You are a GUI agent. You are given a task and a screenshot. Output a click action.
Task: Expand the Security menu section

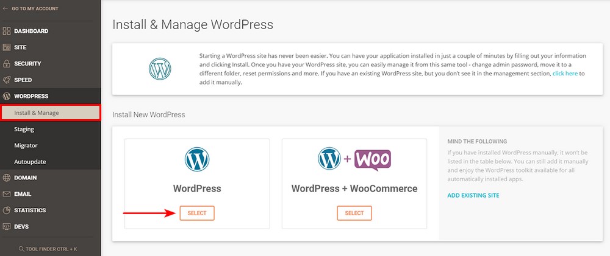pyautogui.click(x=27, y=63)
